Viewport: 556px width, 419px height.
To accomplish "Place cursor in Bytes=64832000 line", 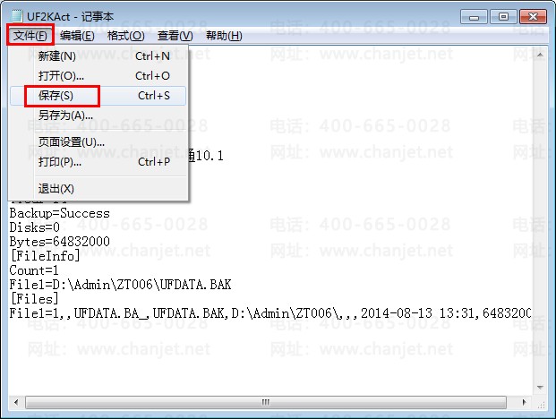I will (60, 242).
